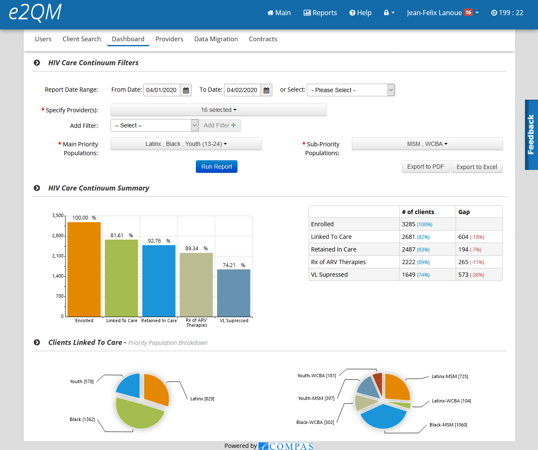Open the From Date calendar picker

coord(186,90)
